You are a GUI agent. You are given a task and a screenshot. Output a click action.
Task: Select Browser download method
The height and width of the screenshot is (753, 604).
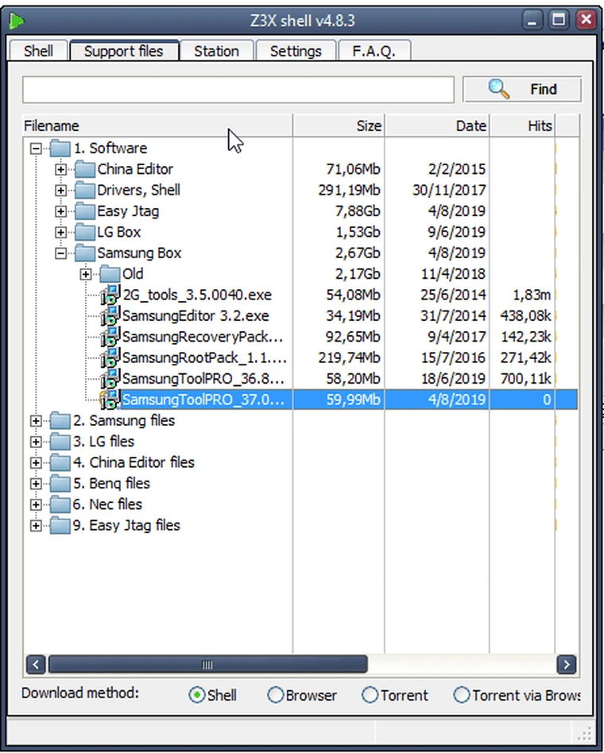[x=275, y=695]
